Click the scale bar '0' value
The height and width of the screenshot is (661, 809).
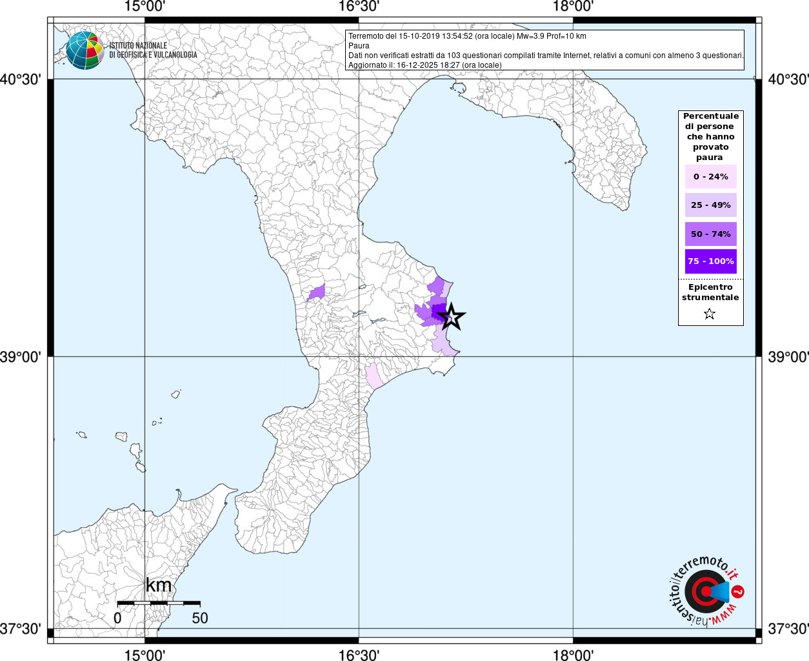point(117,618)
